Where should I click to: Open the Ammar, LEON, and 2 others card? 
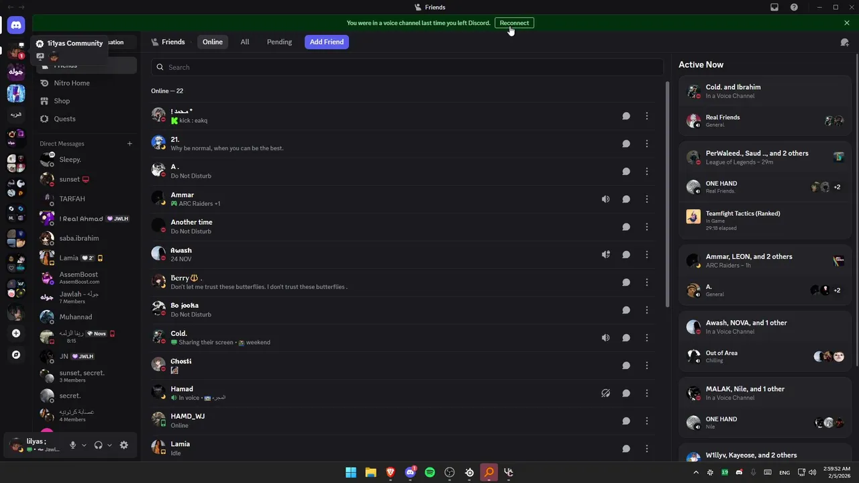[x=765, y=260]
